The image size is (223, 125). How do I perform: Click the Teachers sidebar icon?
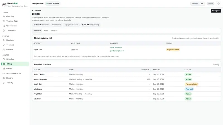pos(4,45)
